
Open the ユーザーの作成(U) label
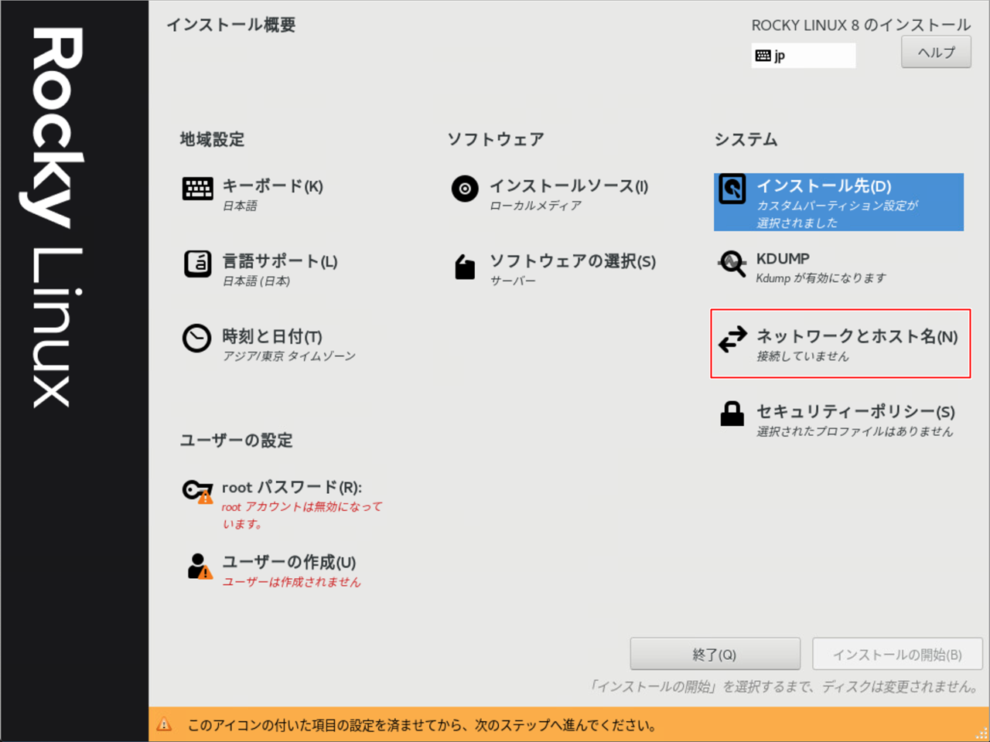(x=288, y=562)
